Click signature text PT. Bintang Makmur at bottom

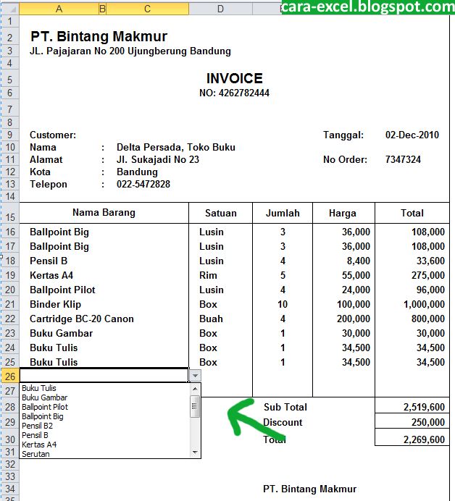pos(309,489)
